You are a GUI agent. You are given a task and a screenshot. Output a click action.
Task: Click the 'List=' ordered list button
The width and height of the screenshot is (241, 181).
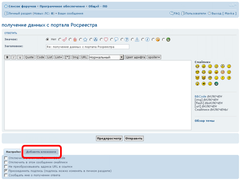pos(58,57)
